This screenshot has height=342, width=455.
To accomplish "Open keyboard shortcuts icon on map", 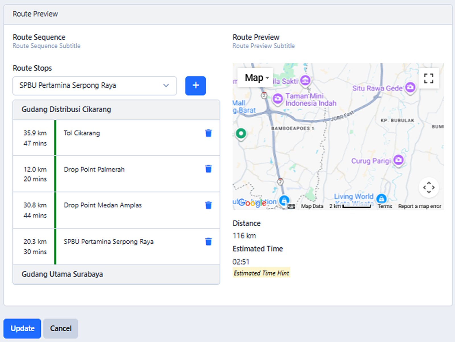I will [291, 206].
